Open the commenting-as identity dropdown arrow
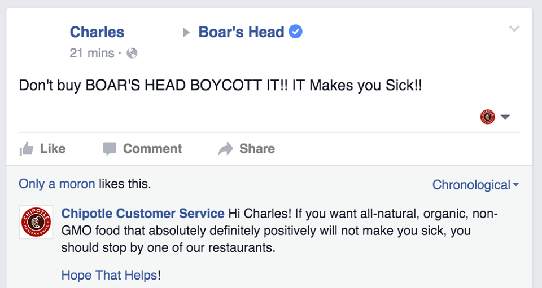The image size is (542, 288). pyautogui.click(x=505, y=117)
